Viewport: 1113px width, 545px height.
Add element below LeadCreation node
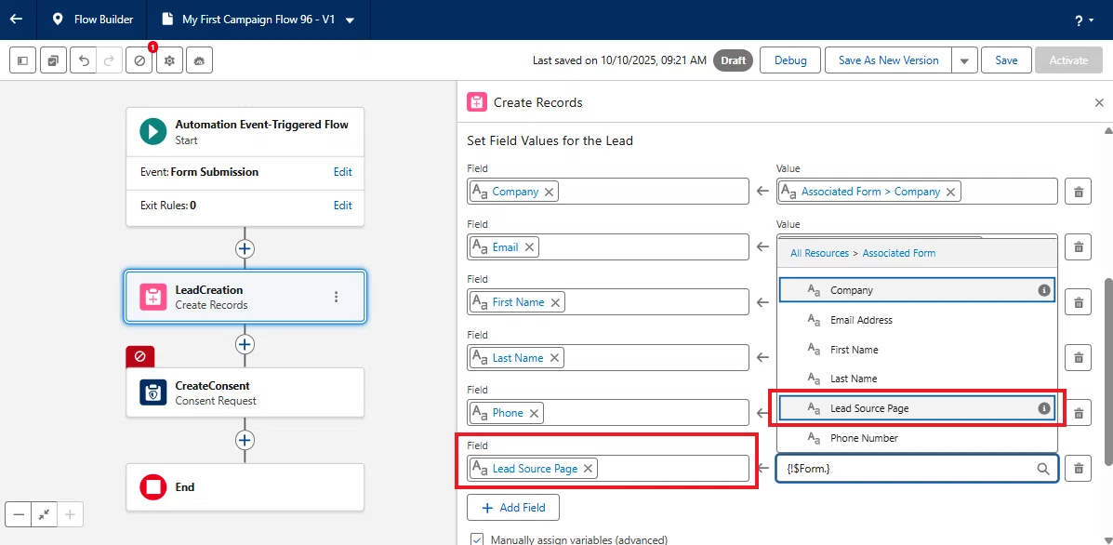click(245, 344)
